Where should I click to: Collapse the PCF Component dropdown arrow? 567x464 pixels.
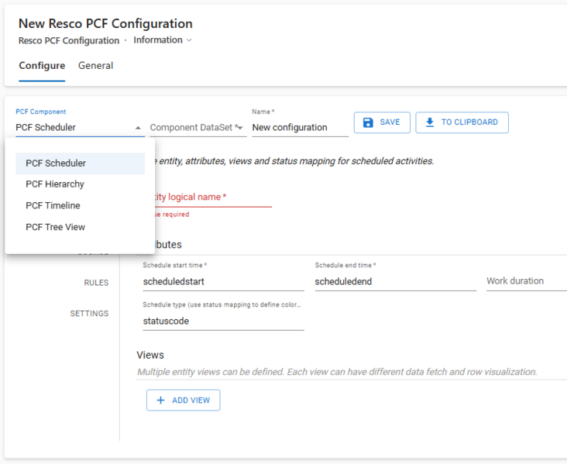coord(138,128)
